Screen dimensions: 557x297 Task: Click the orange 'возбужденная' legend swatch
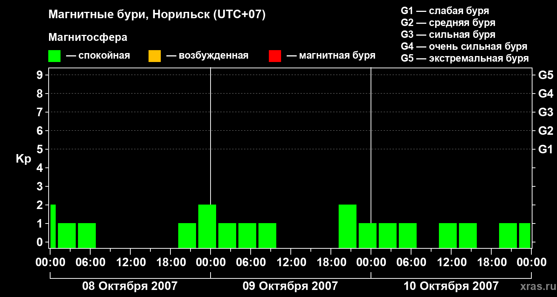(154, 56)
